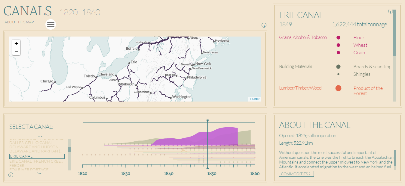Click the canal list scrollbar thumb
Viewport: 405px width, 186px height.
pos(69,149)
